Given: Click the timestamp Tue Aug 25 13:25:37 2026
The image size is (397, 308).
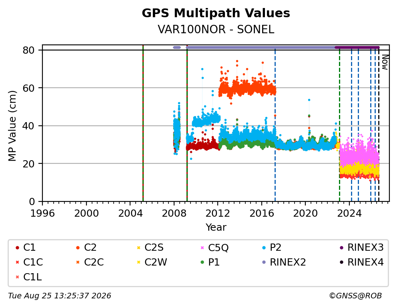Looking at the screenshot, I should pyautogui.click(x=60, y=296).
